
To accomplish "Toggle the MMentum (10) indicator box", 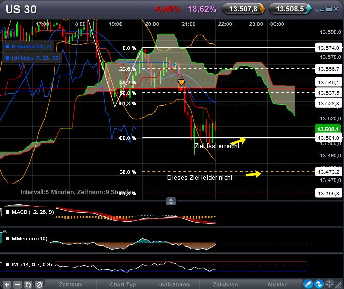I will tap(7, 239).
